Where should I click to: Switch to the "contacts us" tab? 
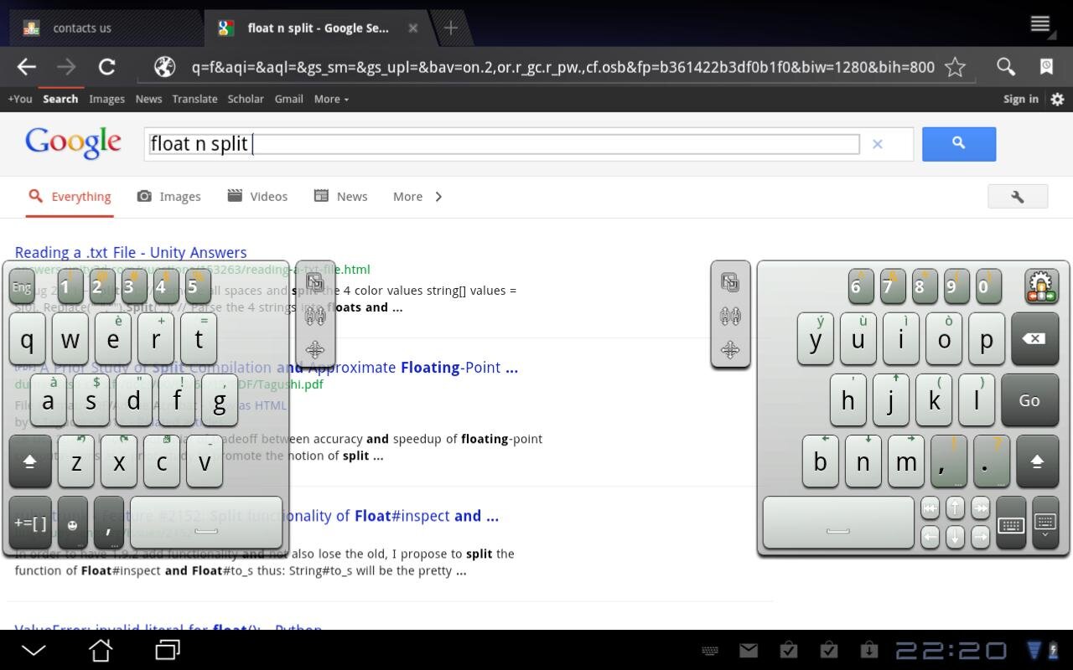click(x=82, y=28)
